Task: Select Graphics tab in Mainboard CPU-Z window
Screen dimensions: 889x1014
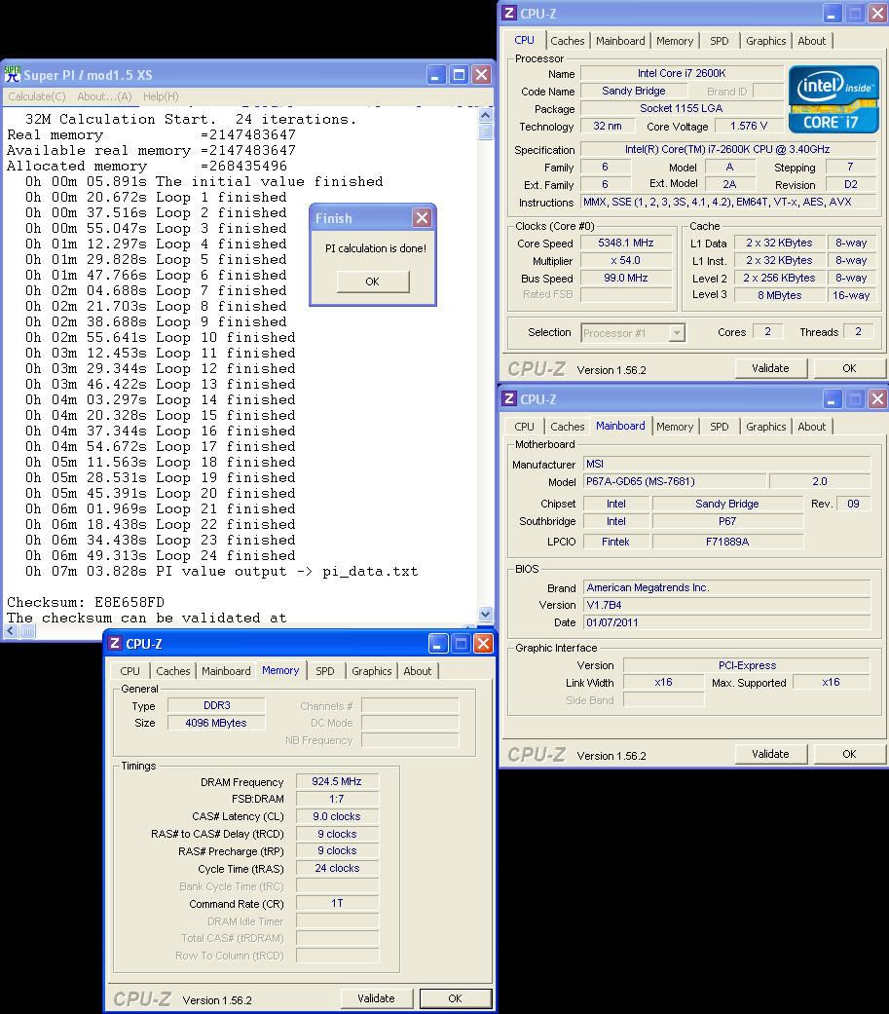Action: point(765,427)
